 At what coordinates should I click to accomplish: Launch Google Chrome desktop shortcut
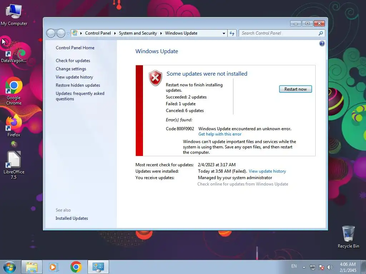[14, 91]
